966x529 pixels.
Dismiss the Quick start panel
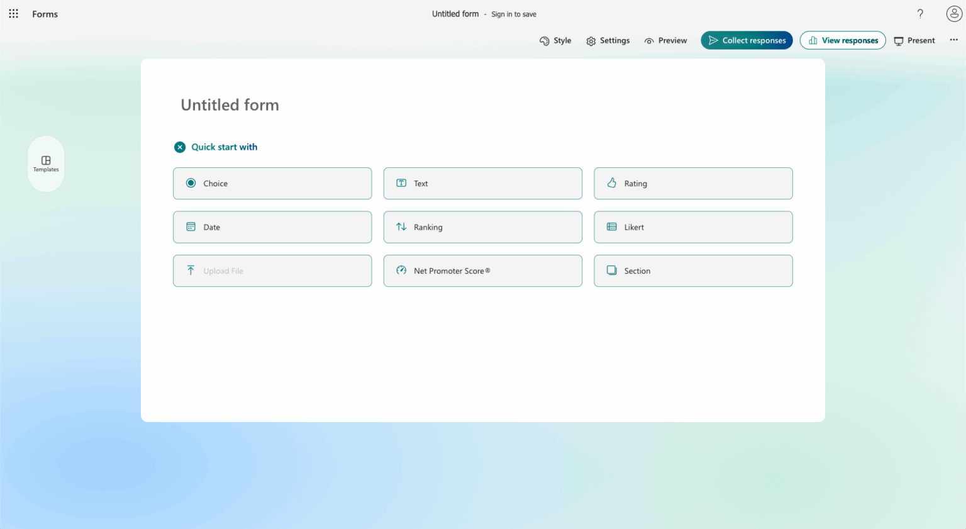pyautogui.click(x=180, y=147)
